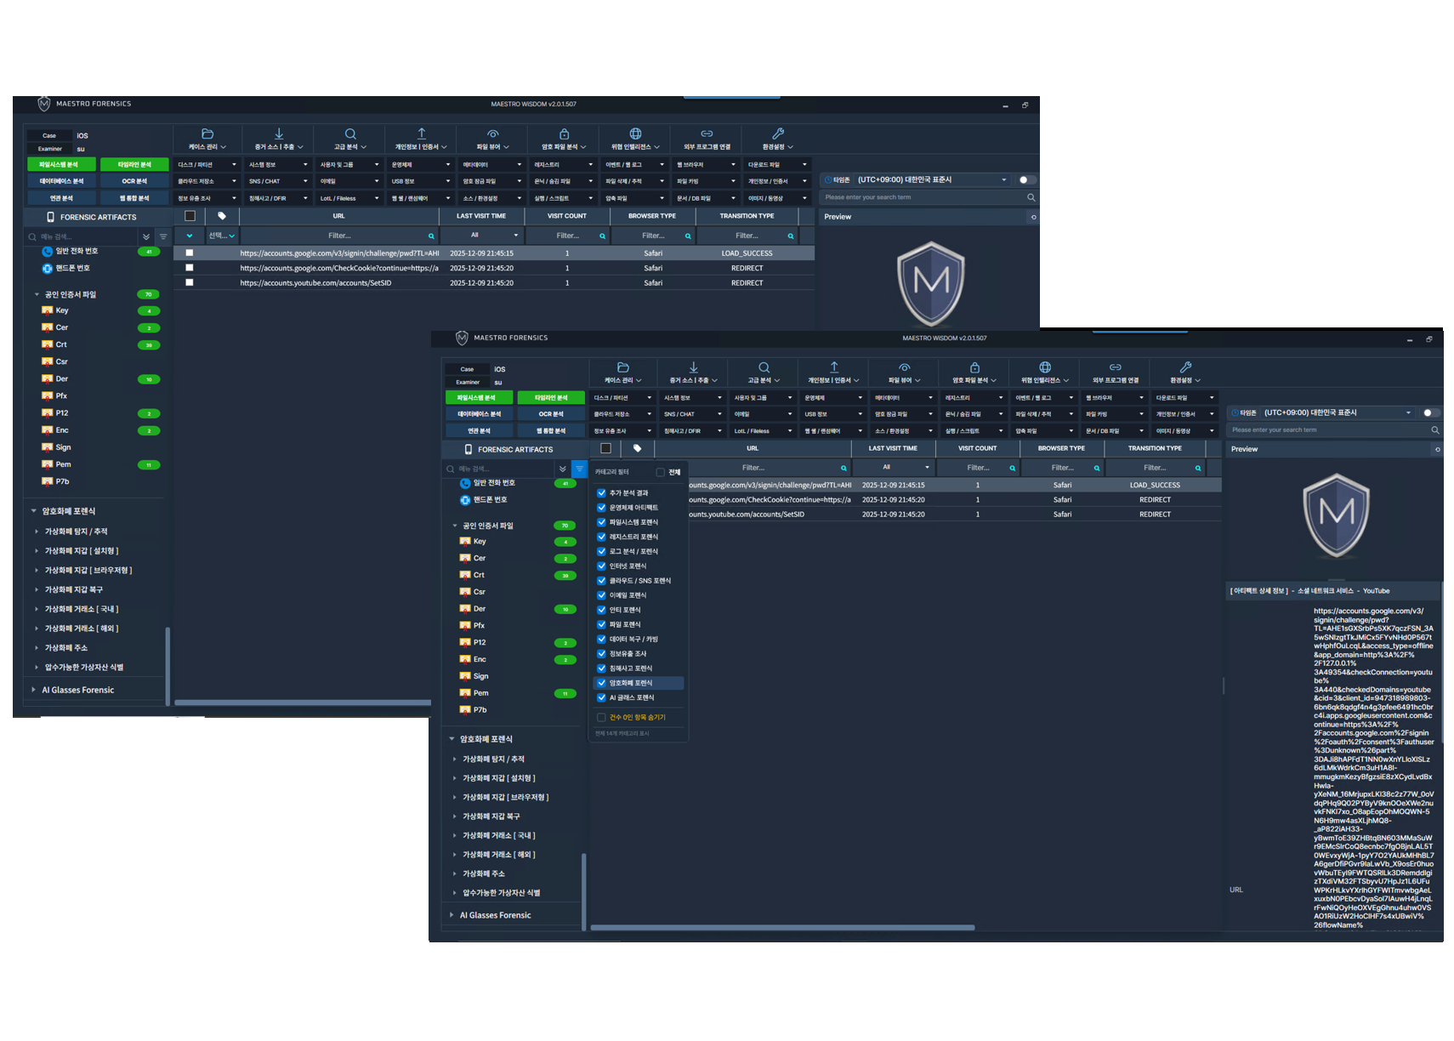Click double-chevron expand icon in back window's search bar
1454x1041 pixels.
point(146,237)
